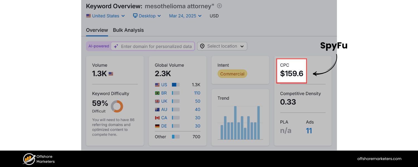Switch to the Bulk Analysis tab
This screenshot has width=418, height=167.
point(128,30)
